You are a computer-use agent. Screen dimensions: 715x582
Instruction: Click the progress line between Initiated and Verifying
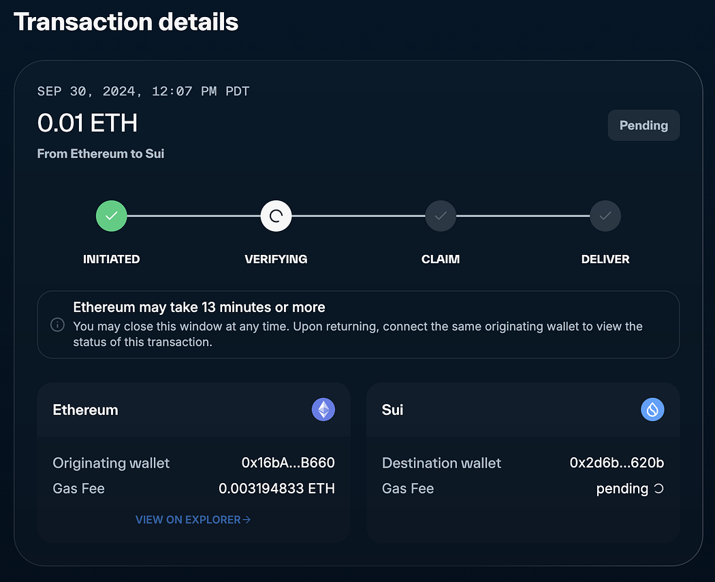tap(194, 216)
